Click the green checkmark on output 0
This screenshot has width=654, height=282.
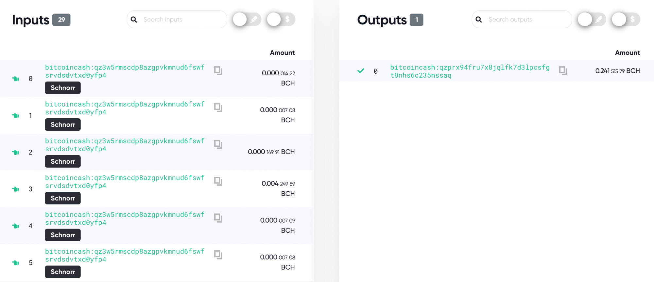(x=361, y=71)
